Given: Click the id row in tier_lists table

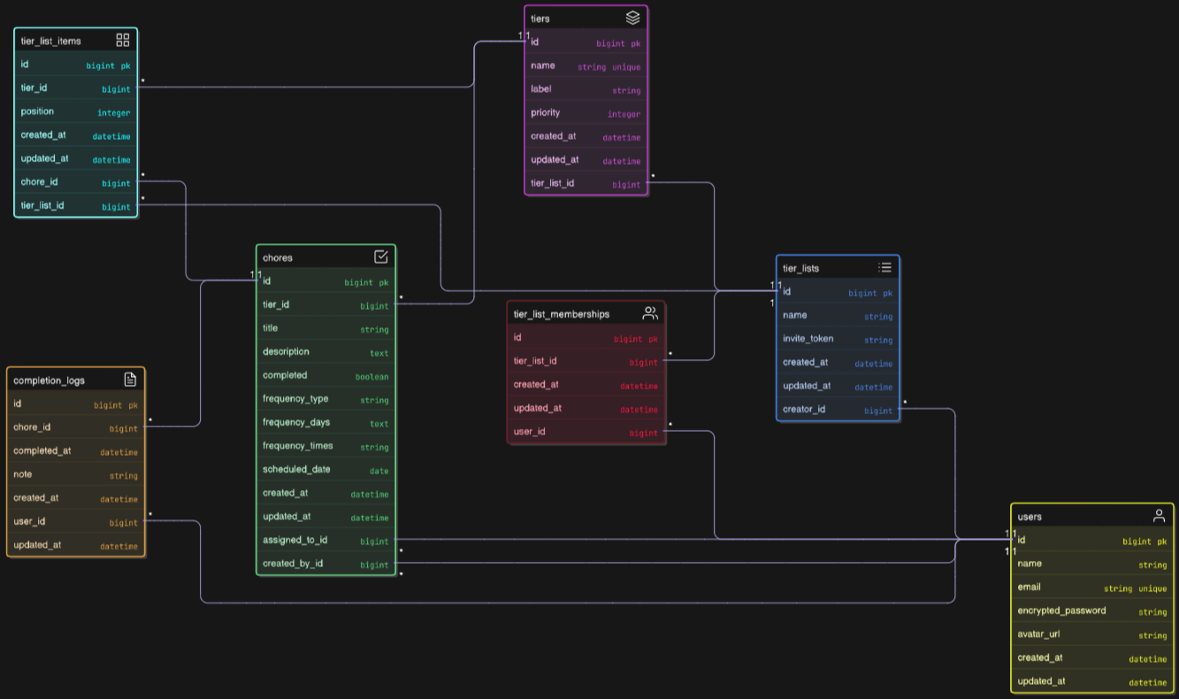Looking at the screenshot, I should coord(838,292).
